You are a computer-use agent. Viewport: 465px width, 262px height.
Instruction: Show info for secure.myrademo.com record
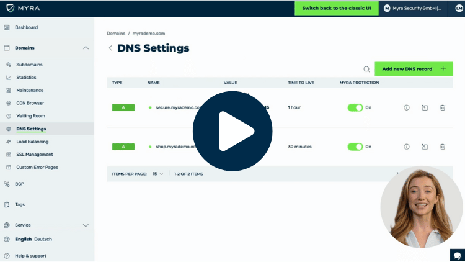point(407,107)
